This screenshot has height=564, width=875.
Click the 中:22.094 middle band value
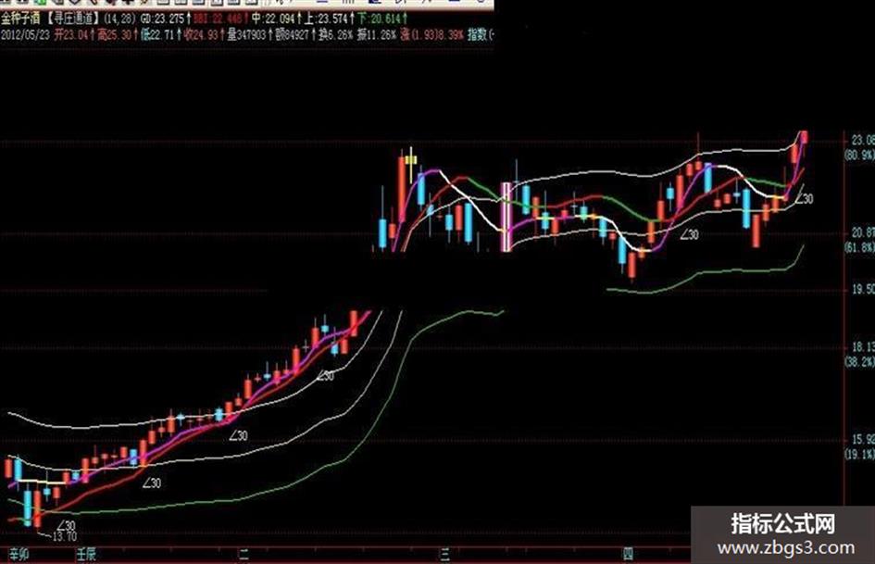pyautogui.click(x=272, y=19)
